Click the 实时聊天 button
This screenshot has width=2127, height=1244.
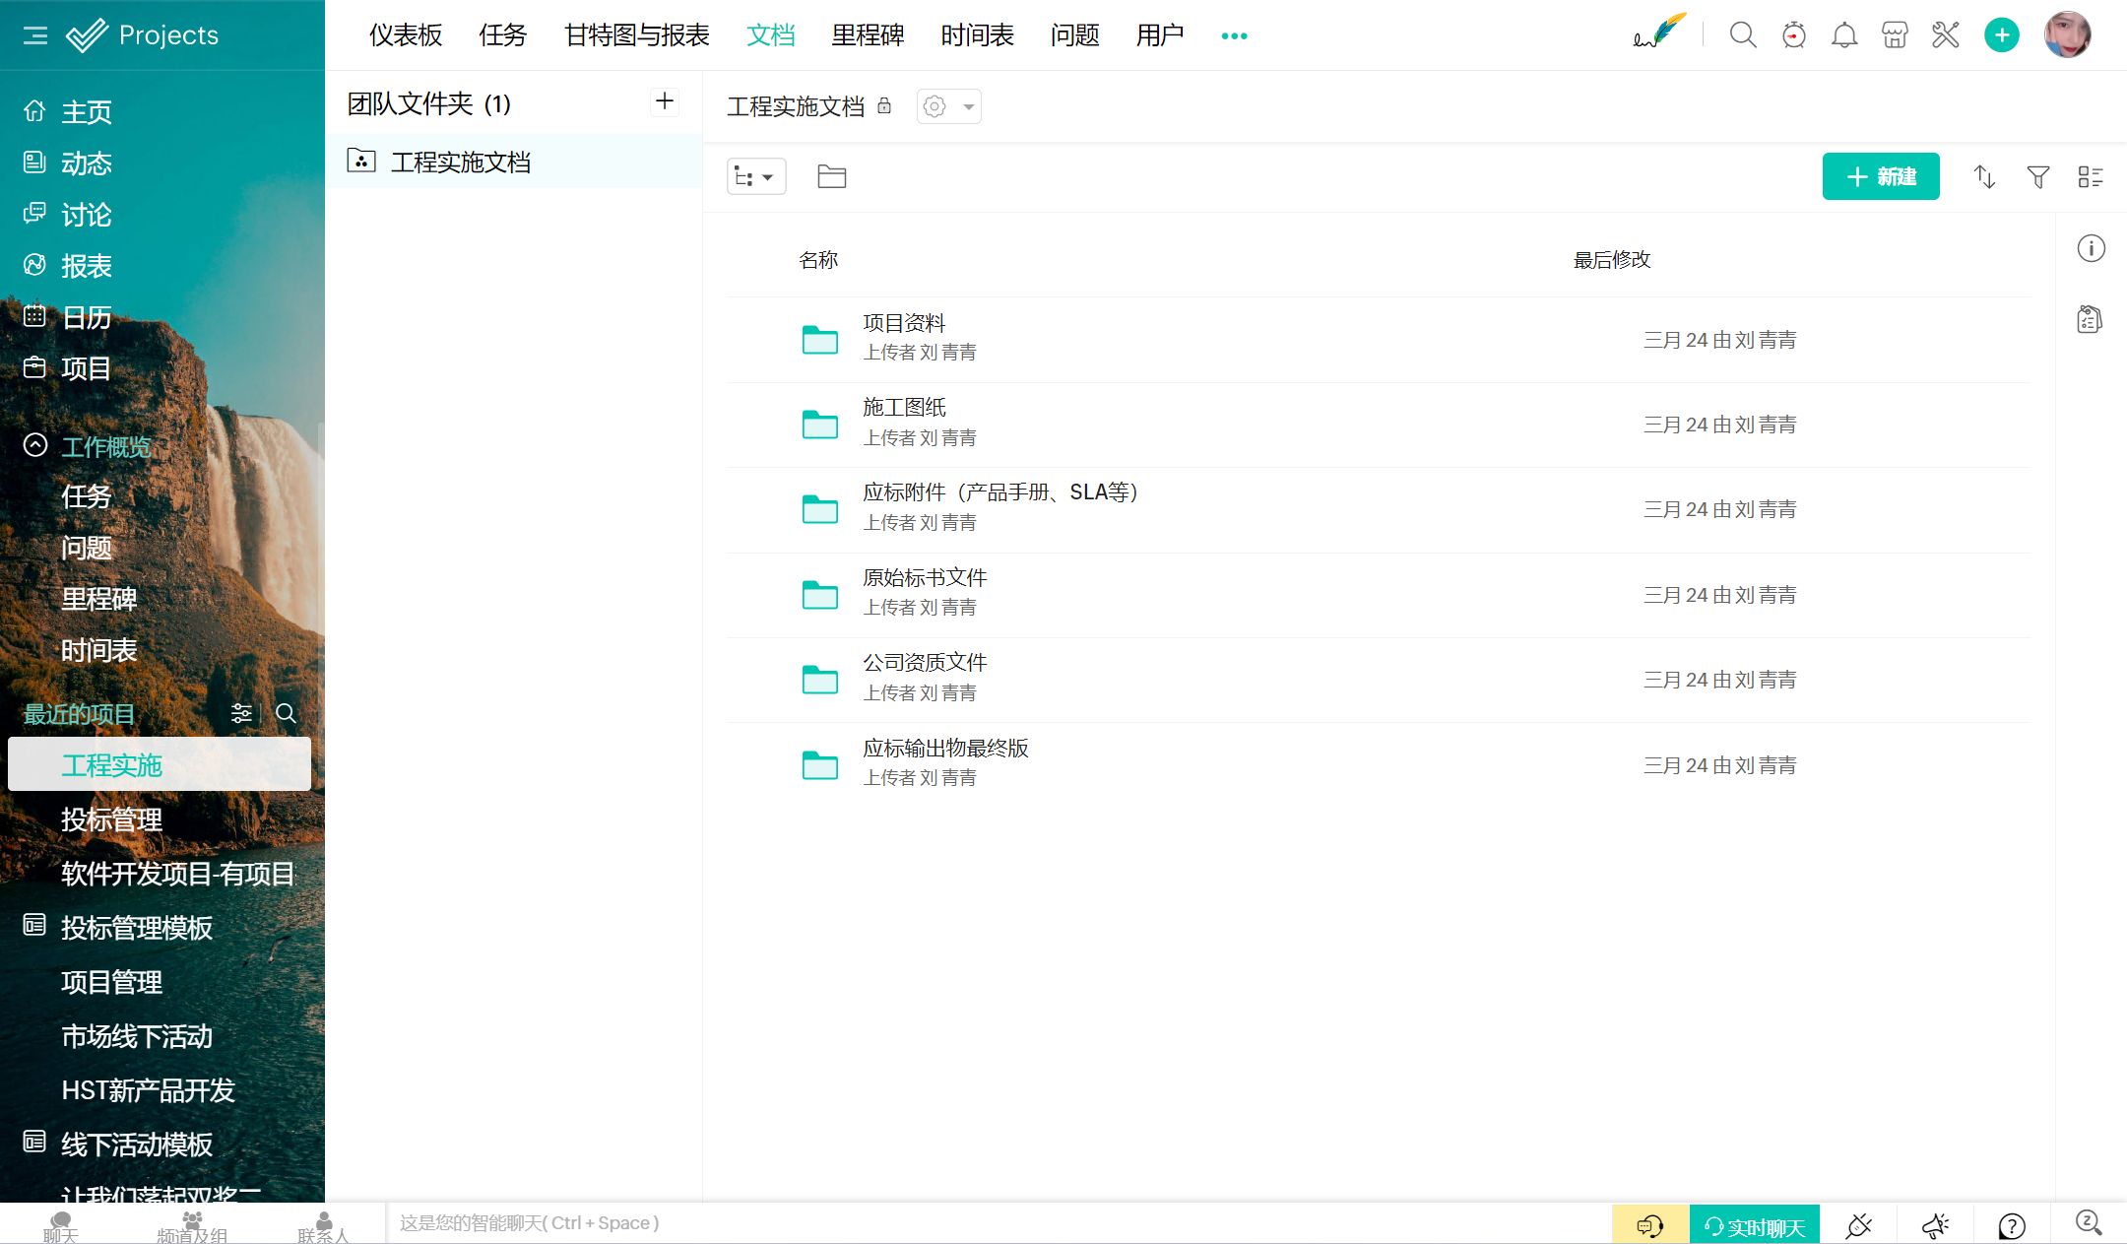click(1754, 1225)
